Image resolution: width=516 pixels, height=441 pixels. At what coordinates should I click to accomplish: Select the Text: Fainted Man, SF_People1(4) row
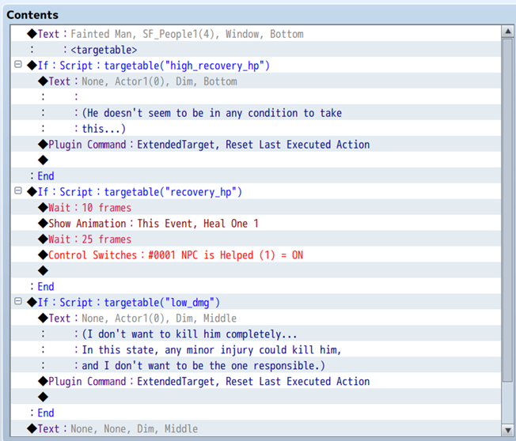(x=256, y=34)
